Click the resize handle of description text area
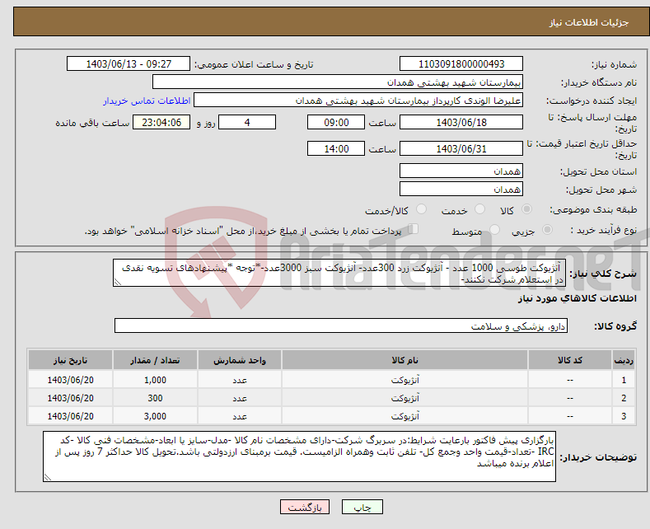The image size is (650, 529). pos(118,282)
